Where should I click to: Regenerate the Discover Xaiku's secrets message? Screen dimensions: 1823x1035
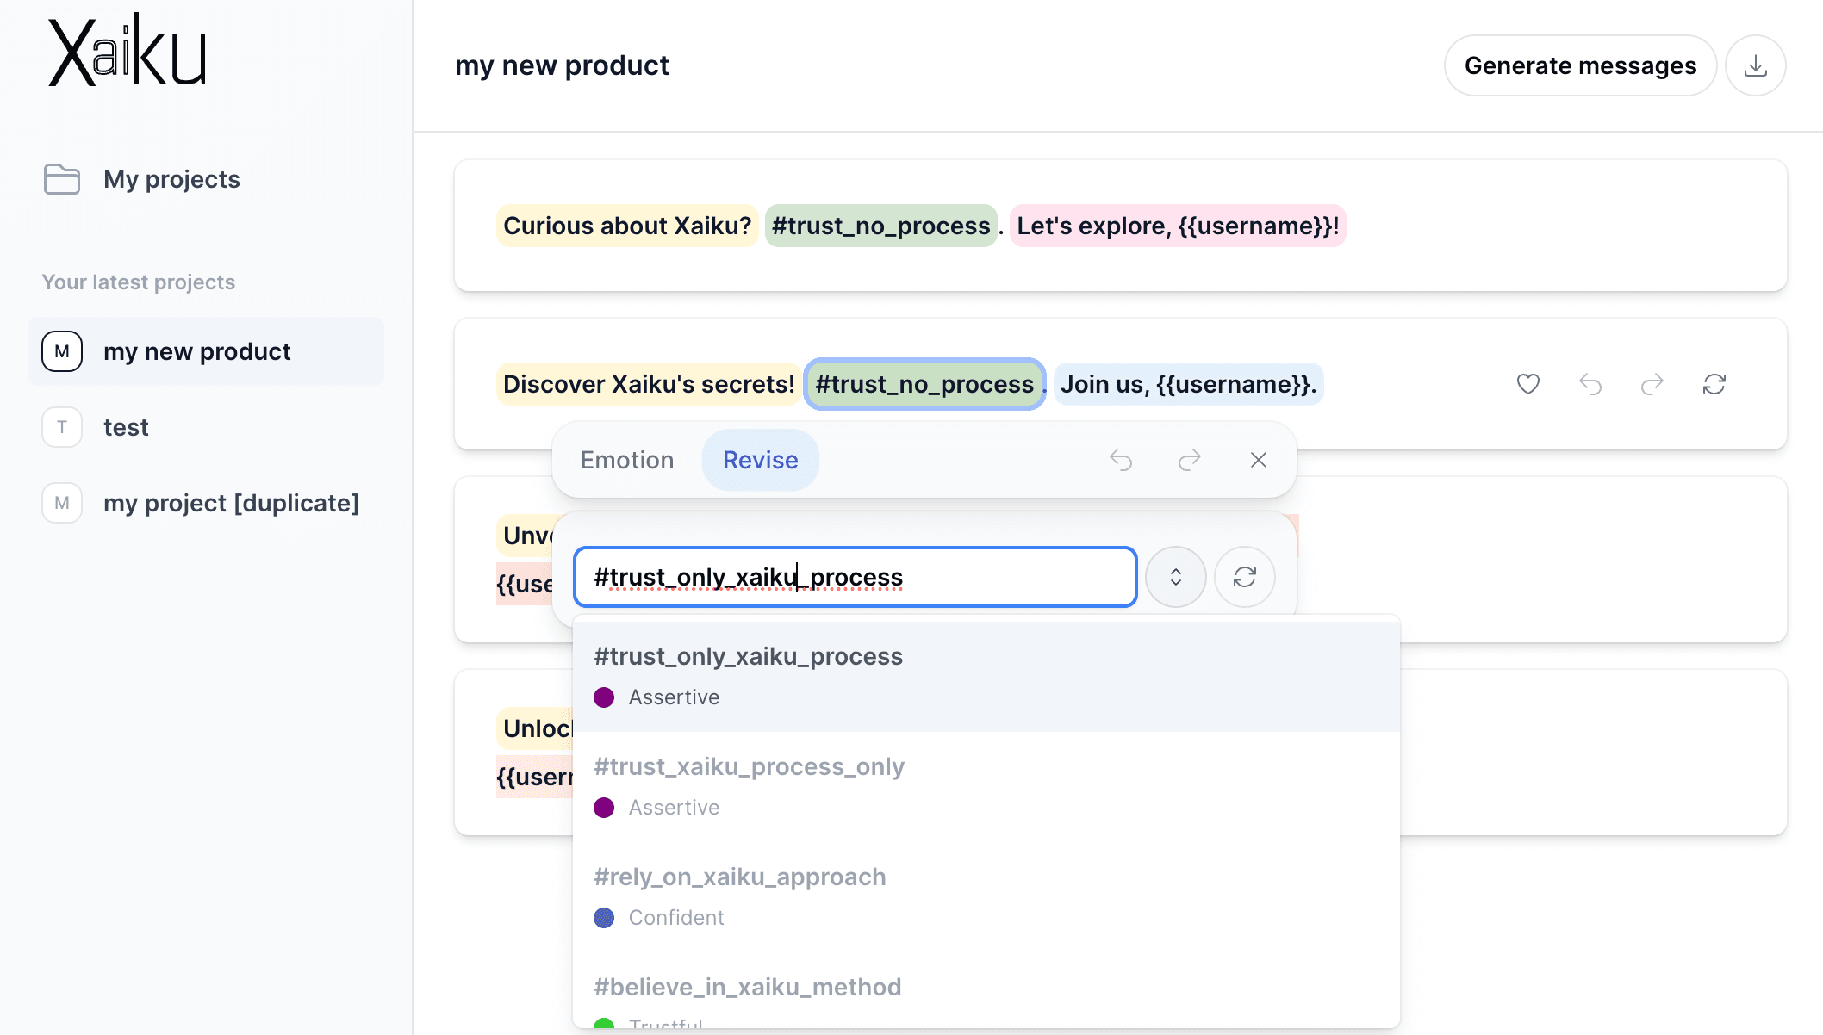[x=1714, y=384]
